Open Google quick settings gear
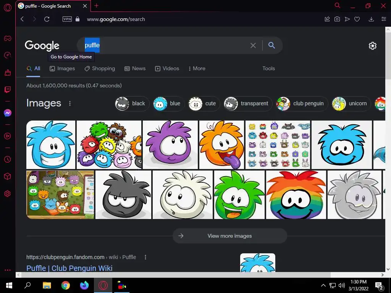Viewport: 391px width, 293px height. point(373,46)
